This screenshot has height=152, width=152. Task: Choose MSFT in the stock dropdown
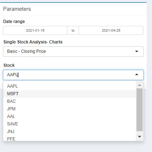(x=70, y=94)
